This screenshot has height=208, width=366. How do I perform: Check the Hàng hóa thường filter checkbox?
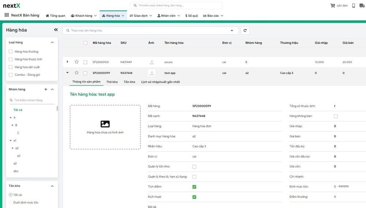pos(11,52)
